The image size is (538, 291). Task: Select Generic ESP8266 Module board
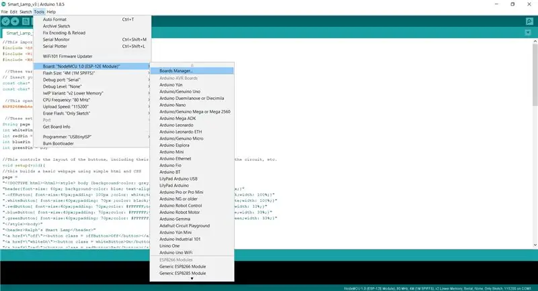tap(192, 267)
